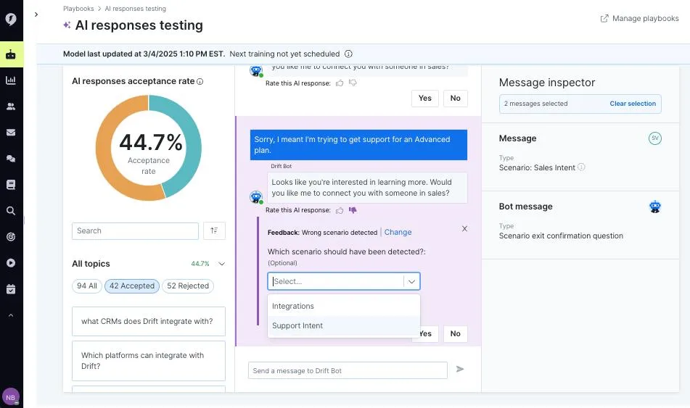
Task: Click the Send a message to Drift Bot field
Action: (348, 370)
